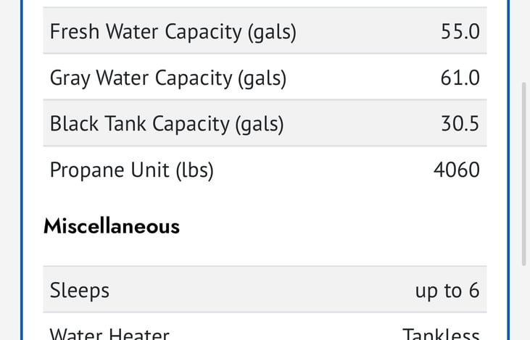Click the empty space in the Black Tank row
The height and width of the screenshot is (340, 530).
[363, 123]
